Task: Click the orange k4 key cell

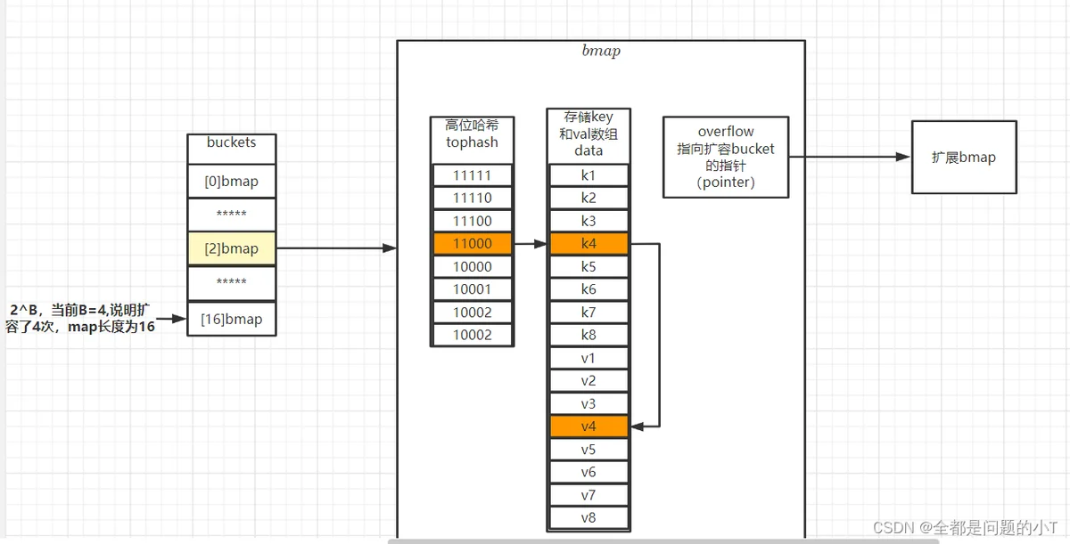Action: tap(588, 243)
